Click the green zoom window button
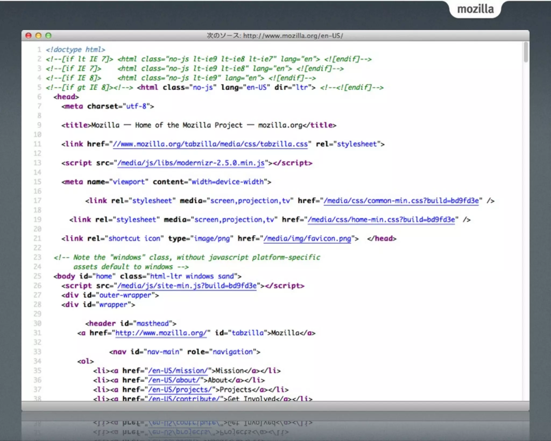Viewport: 551px width, 441px height. pyautogui.click(x=48, y=36)
